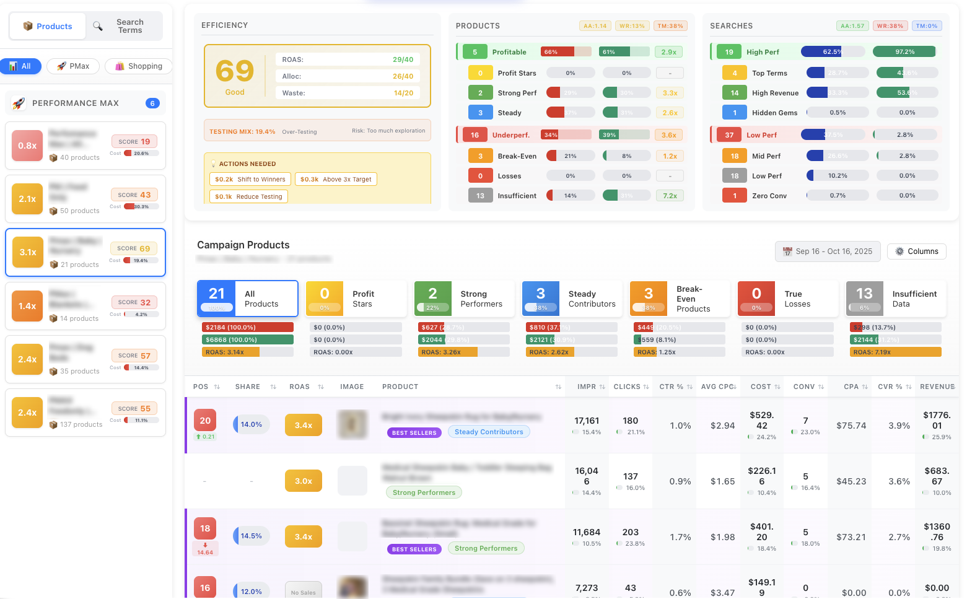Select the Profit Stars segment card

(x=356, y=298)
